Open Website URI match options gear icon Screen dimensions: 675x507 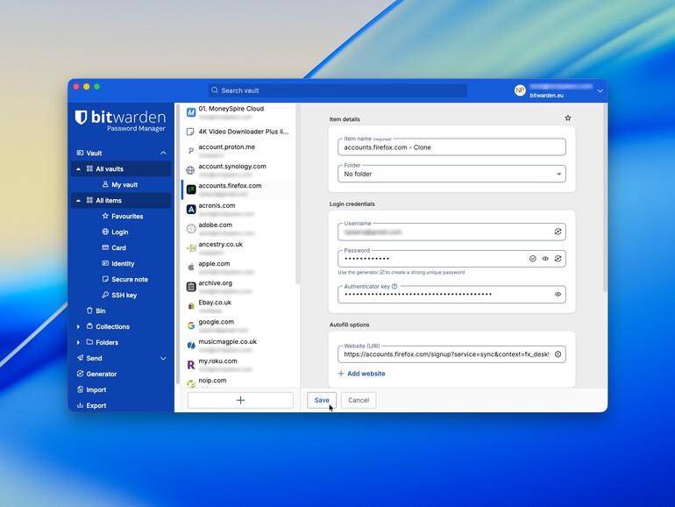[x=558, y=354]
